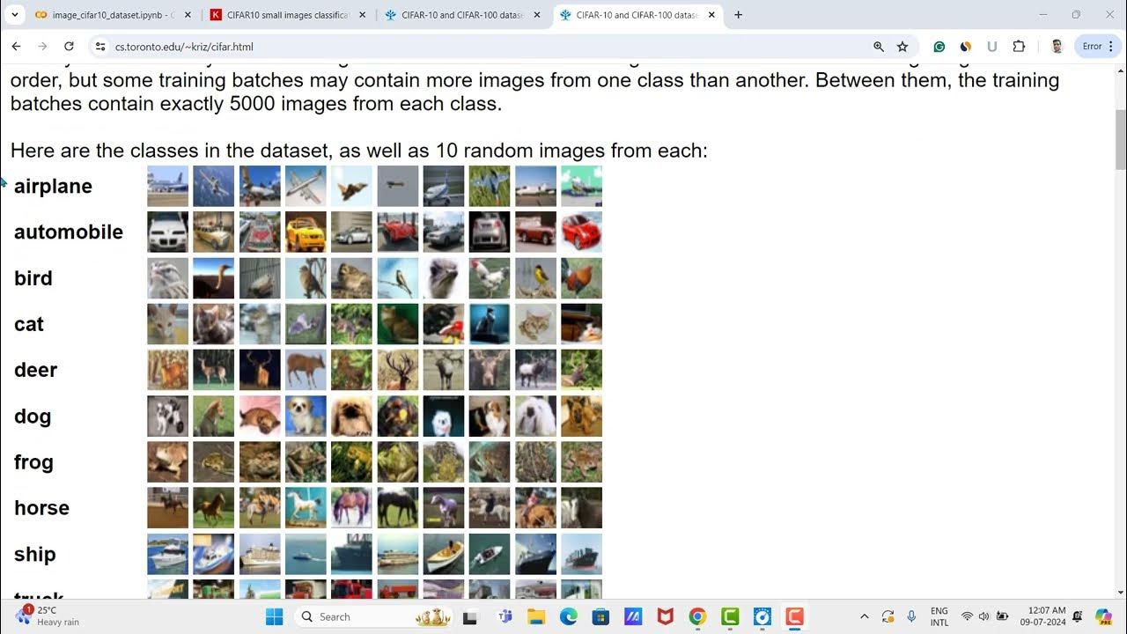The height and width of the screenshot is (634, 1127).
Task: Open a new tab with the plus button
Action: click(738, 15)
